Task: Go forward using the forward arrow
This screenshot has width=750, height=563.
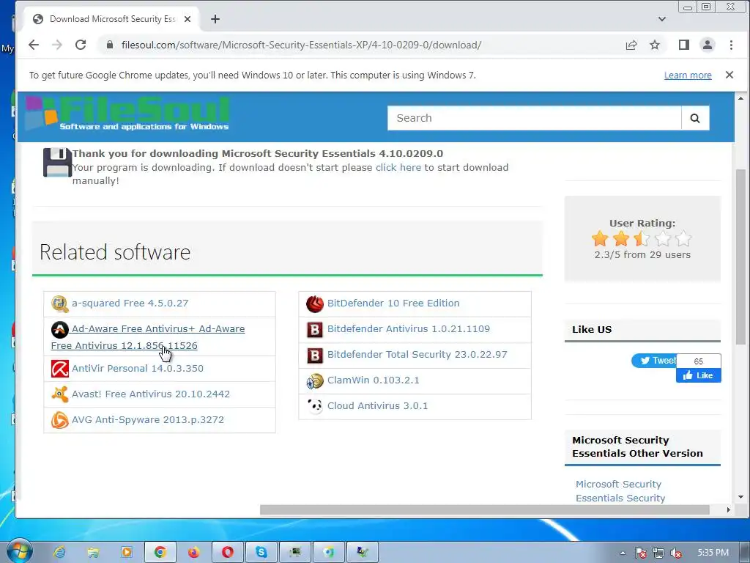Action: point(57,45)
